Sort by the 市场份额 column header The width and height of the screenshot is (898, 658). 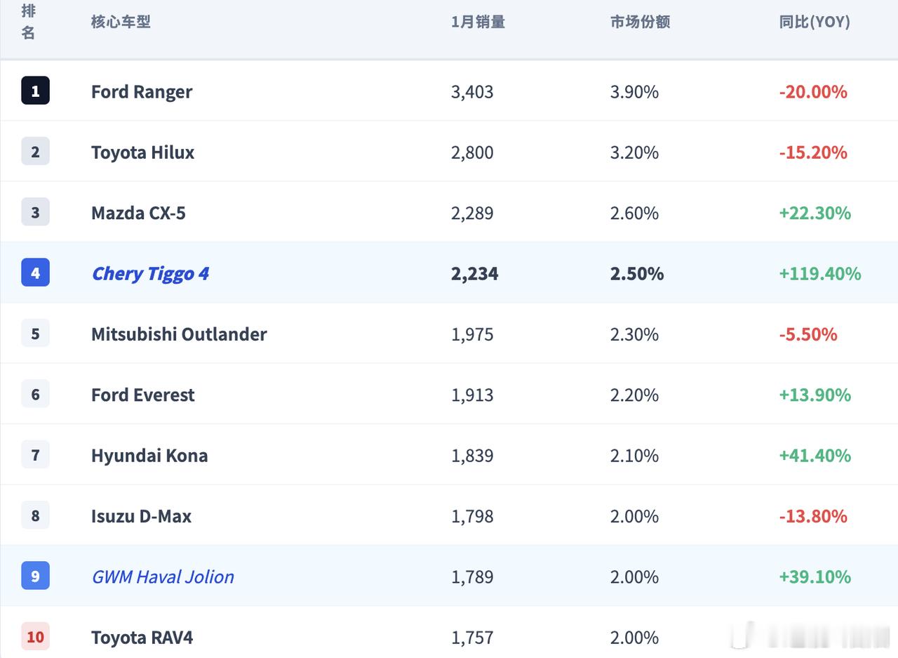(640, 22)
